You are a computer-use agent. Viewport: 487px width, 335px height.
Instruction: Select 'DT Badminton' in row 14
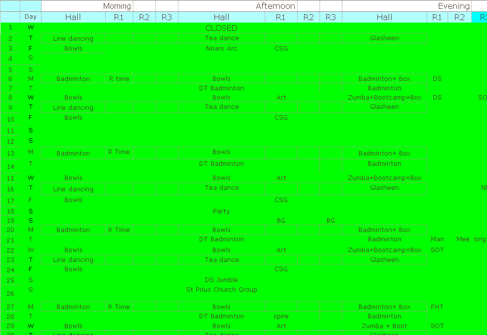click(x=222, y=163)
